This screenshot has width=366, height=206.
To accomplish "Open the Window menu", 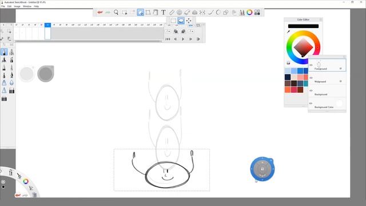I will click(27, 6).
